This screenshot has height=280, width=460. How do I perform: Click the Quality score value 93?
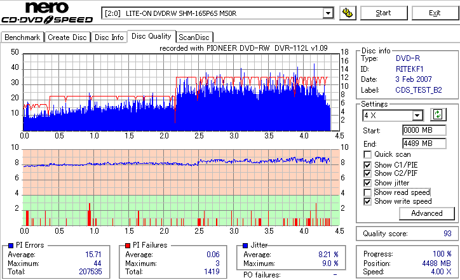(x=447, y=234)
